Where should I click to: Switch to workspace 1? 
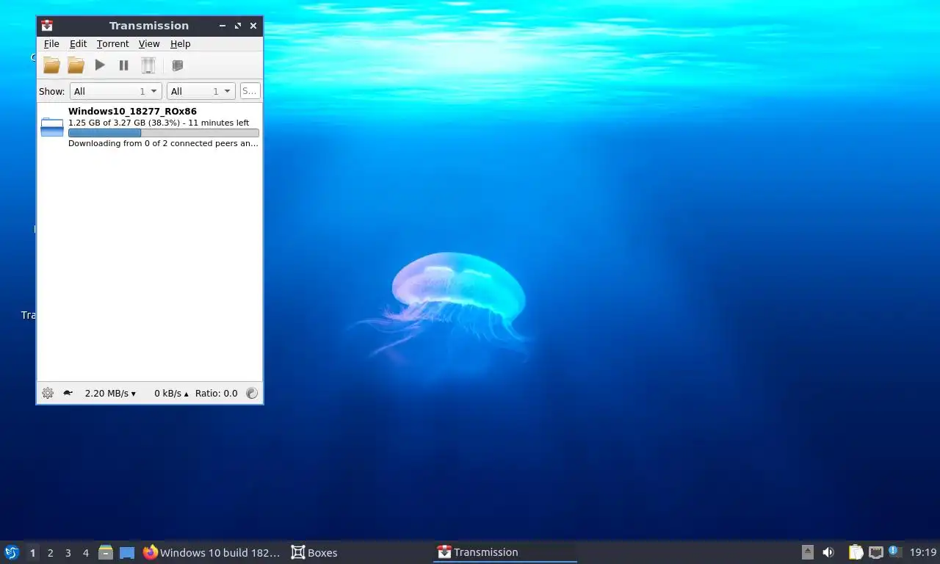[x=32, y=553]
